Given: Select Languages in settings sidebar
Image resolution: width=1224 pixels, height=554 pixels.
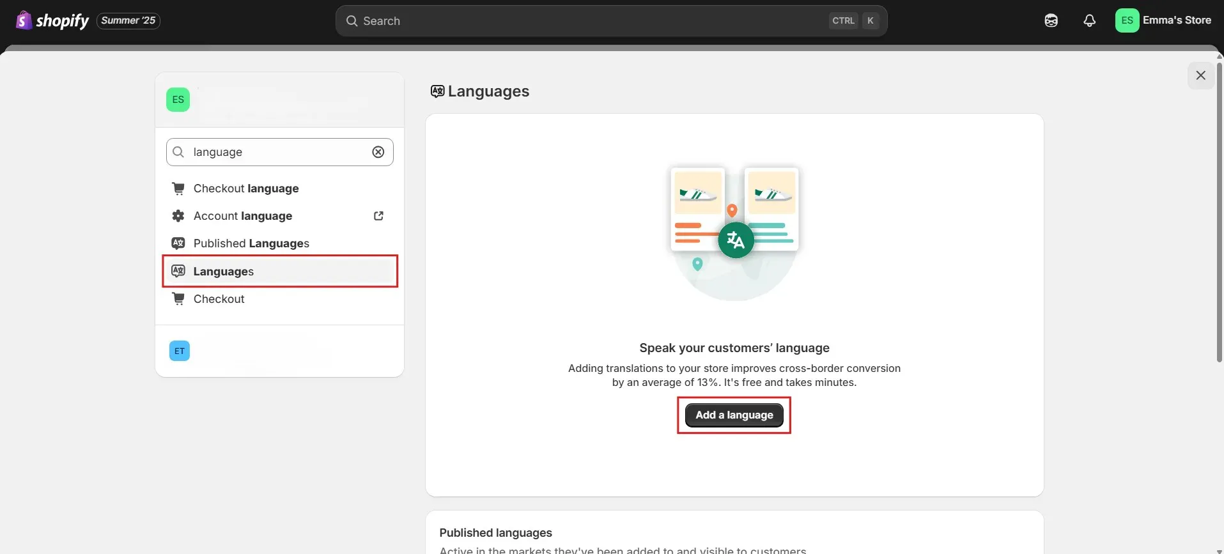Looking at the screenshot, I should [280, 271].
